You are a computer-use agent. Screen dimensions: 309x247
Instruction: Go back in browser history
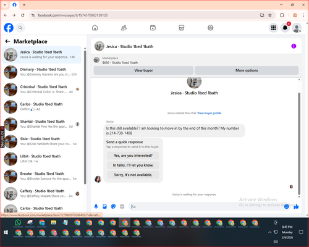click(6, 15)
